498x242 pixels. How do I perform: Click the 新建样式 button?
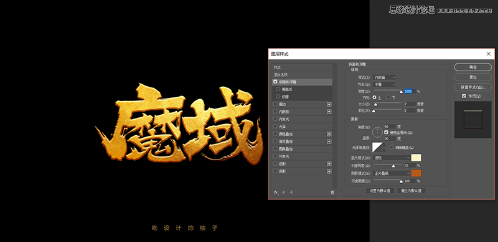click(473, 87)
